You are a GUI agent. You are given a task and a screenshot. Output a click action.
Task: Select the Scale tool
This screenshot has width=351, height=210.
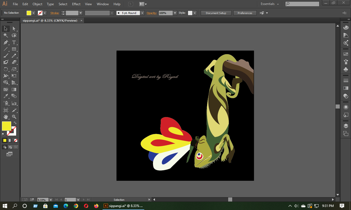click(x=14, y=69)
